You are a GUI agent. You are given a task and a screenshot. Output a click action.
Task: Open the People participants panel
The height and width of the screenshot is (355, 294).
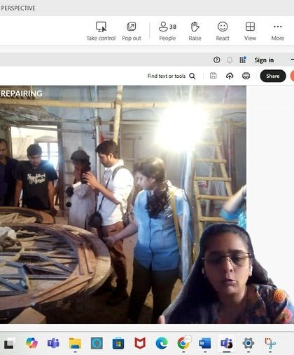pos(167,32)
